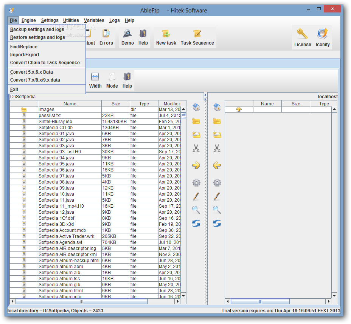Click the local pane closed-folder icon
Viewport: 351px width, 324px height.
point(196,121)
